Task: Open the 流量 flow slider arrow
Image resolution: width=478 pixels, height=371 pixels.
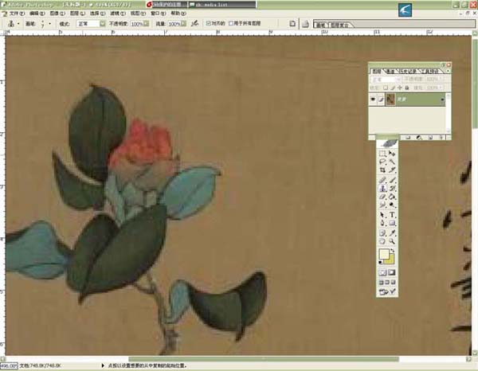Action: pos(183,23)
